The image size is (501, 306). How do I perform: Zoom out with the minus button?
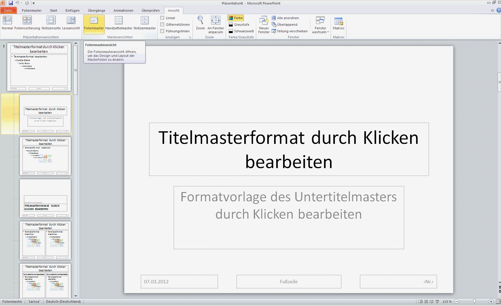(456, 302)
